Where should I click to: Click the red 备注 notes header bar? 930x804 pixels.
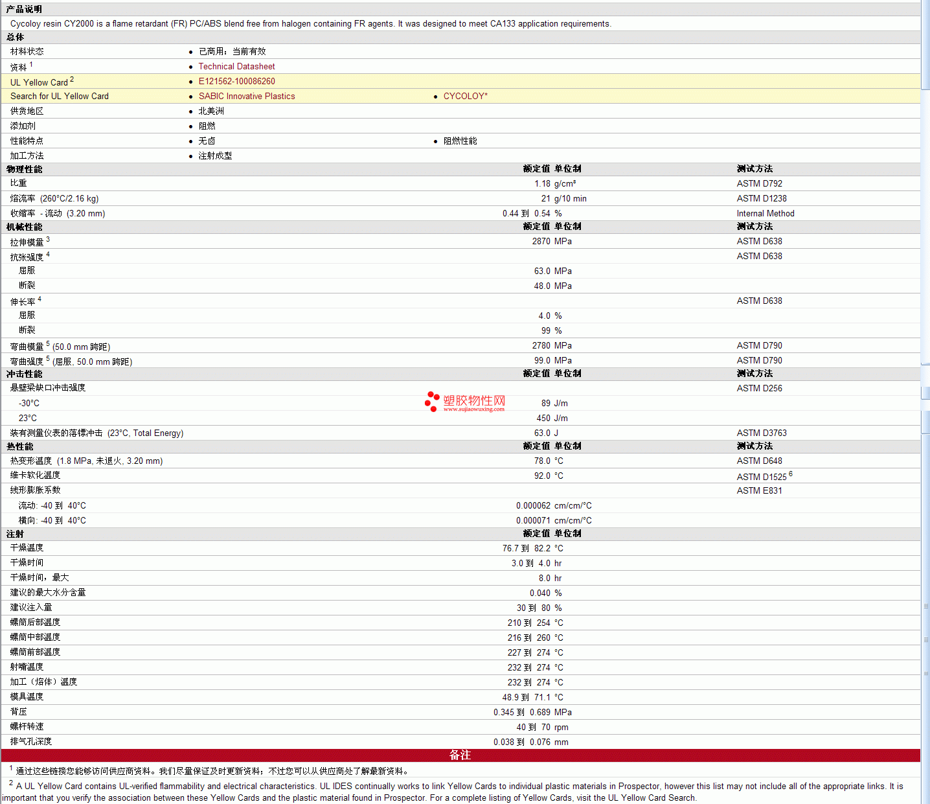pos(460,755)
